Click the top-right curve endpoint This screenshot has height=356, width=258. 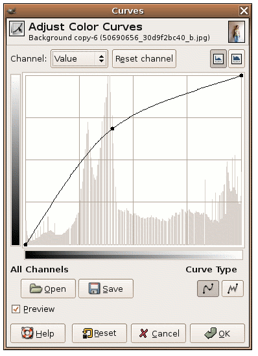tap(241, 75)
